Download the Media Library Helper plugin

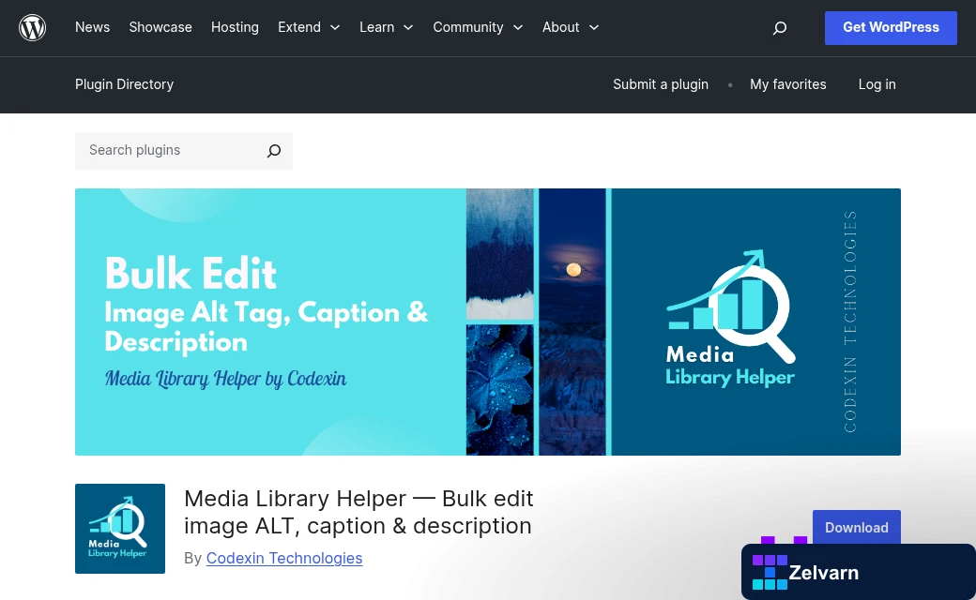click(857, 527)
